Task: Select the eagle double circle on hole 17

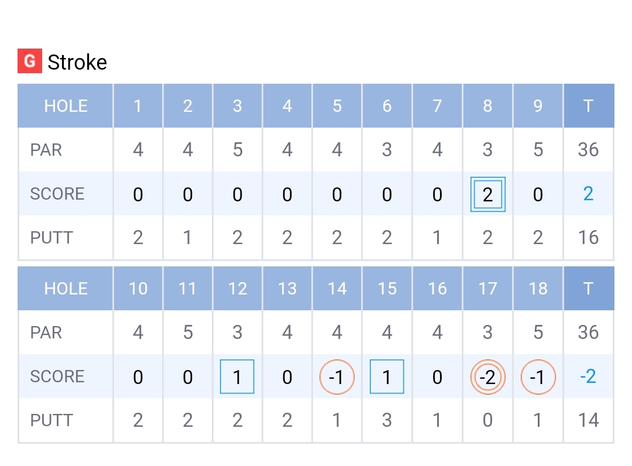Action: (x=487, y=376)
